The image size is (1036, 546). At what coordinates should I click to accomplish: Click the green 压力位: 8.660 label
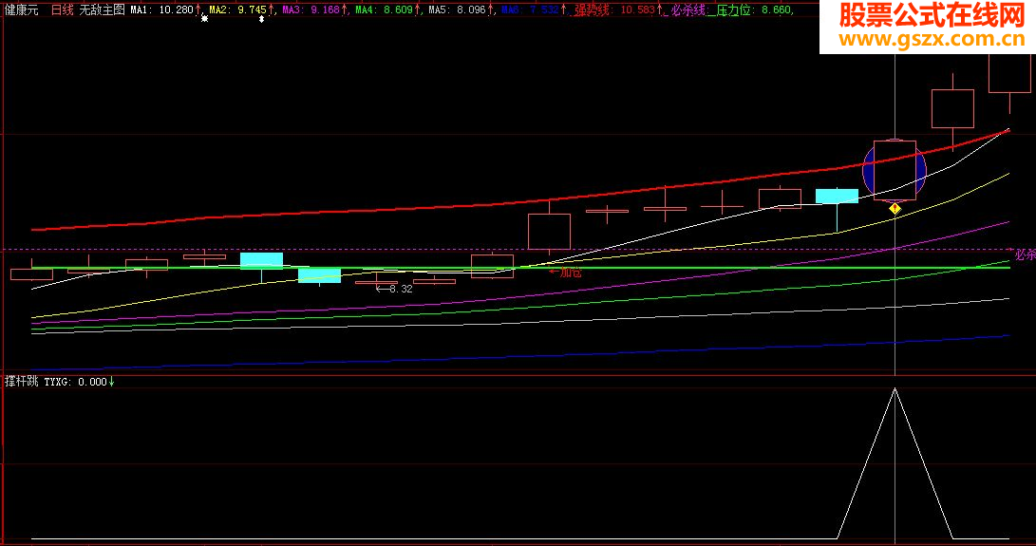click(753, 9)
